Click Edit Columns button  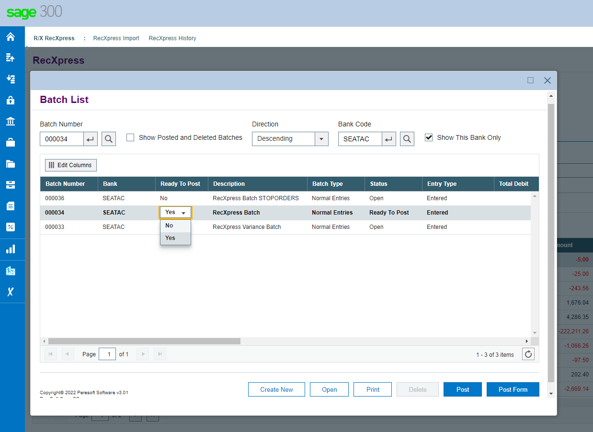pyautogui.click(x=71, y=165)
